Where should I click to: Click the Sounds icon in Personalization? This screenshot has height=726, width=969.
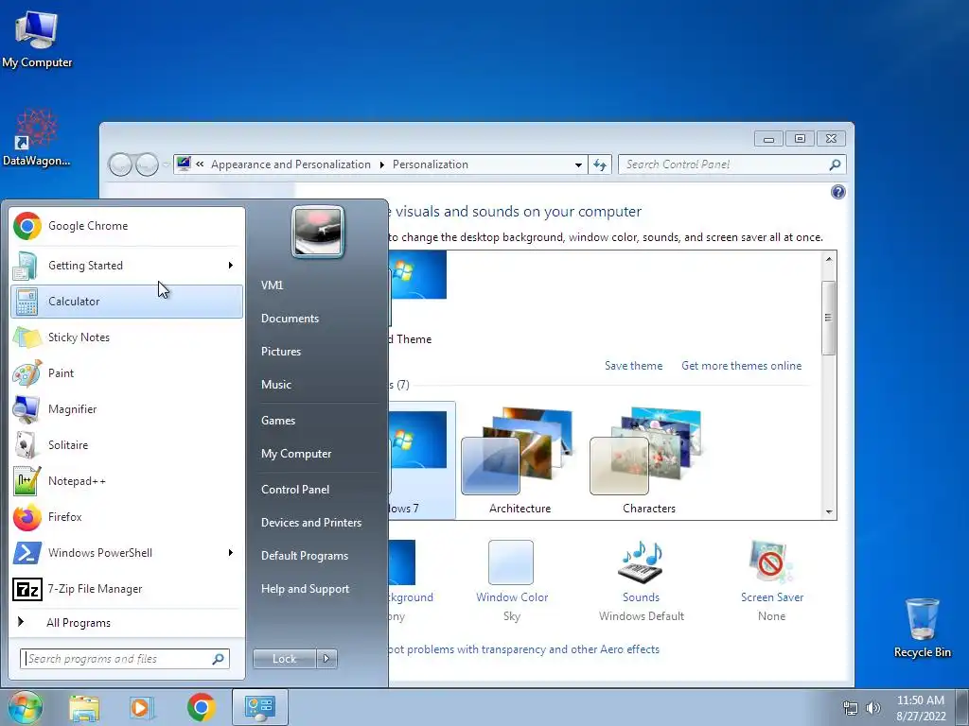[x=641, y=562]
